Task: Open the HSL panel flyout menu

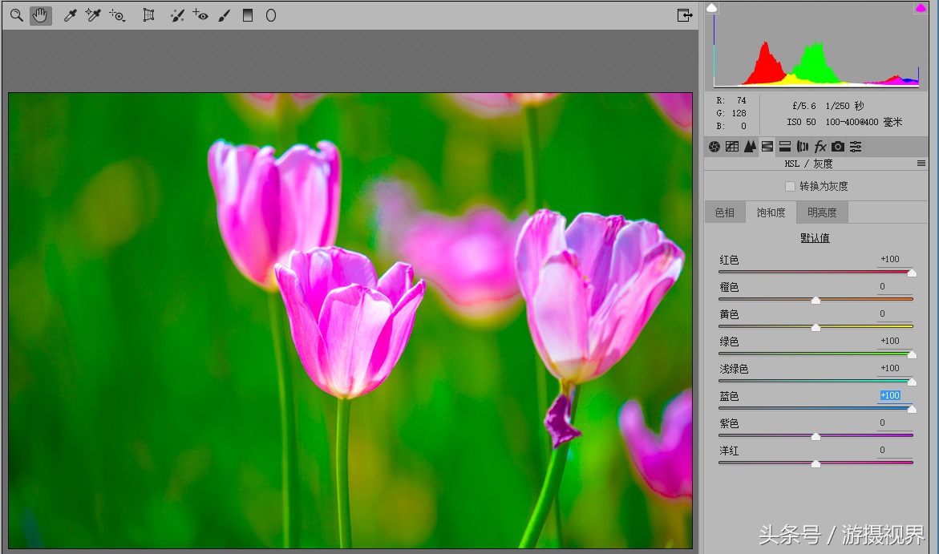Action: coord(921,164)
